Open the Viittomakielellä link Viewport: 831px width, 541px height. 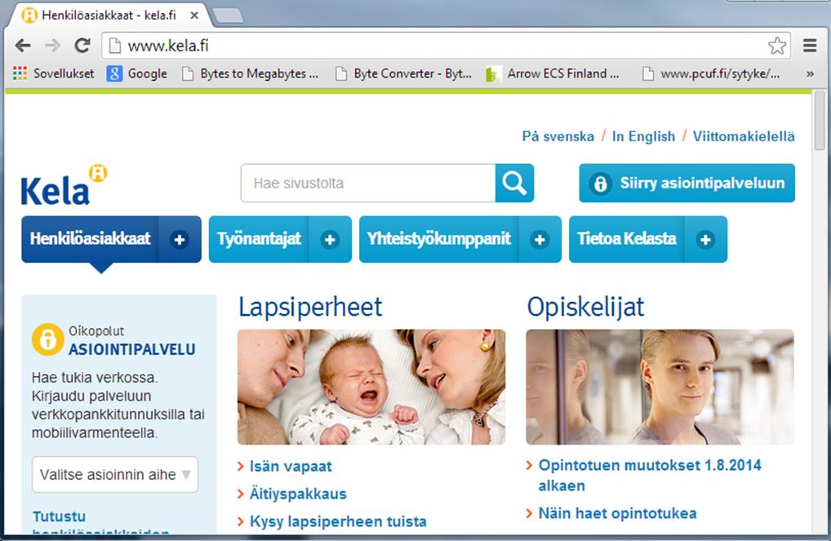point(744,136)
